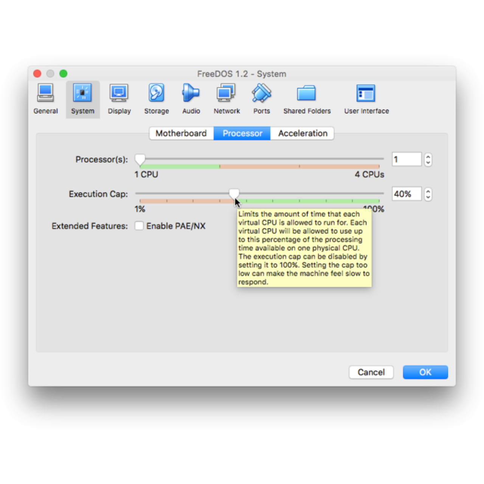Decrease the execution cap using its stepper
Screen dimensions: 484x484
pos(428,197)
